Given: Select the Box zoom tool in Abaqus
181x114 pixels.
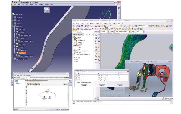Looking at the screenshot, I should 93,26.
